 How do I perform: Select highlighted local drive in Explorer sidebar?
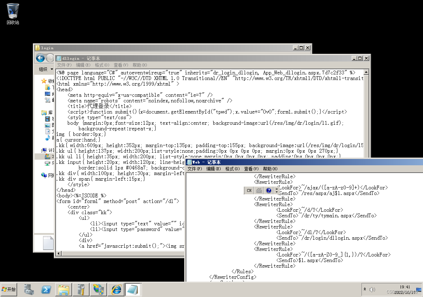(x=48, y=157)
